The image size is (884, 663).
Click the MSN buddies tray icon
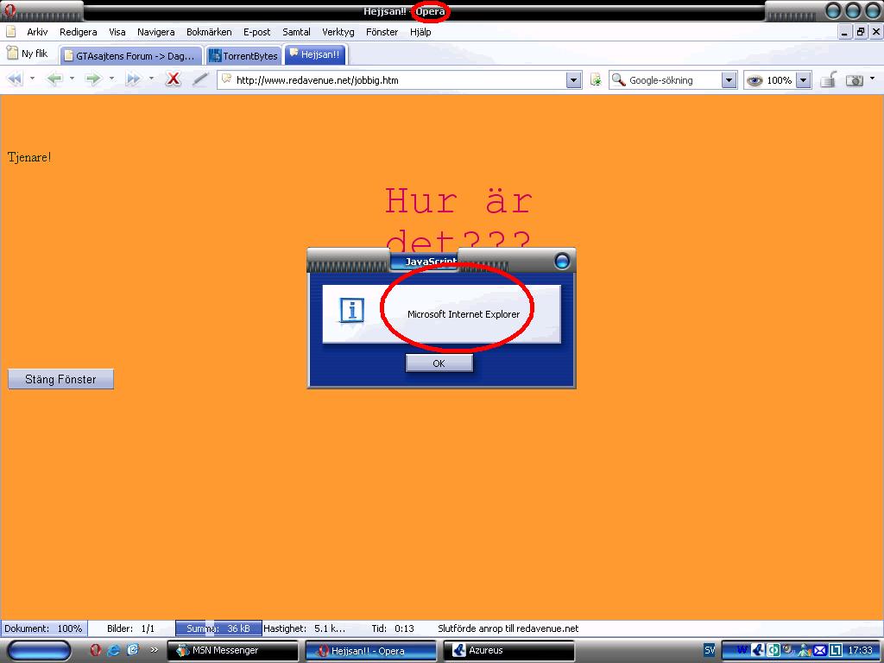[x=805, y=651]
